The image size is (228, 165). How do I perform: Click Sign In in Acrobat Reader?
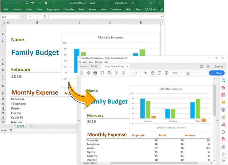218,66
